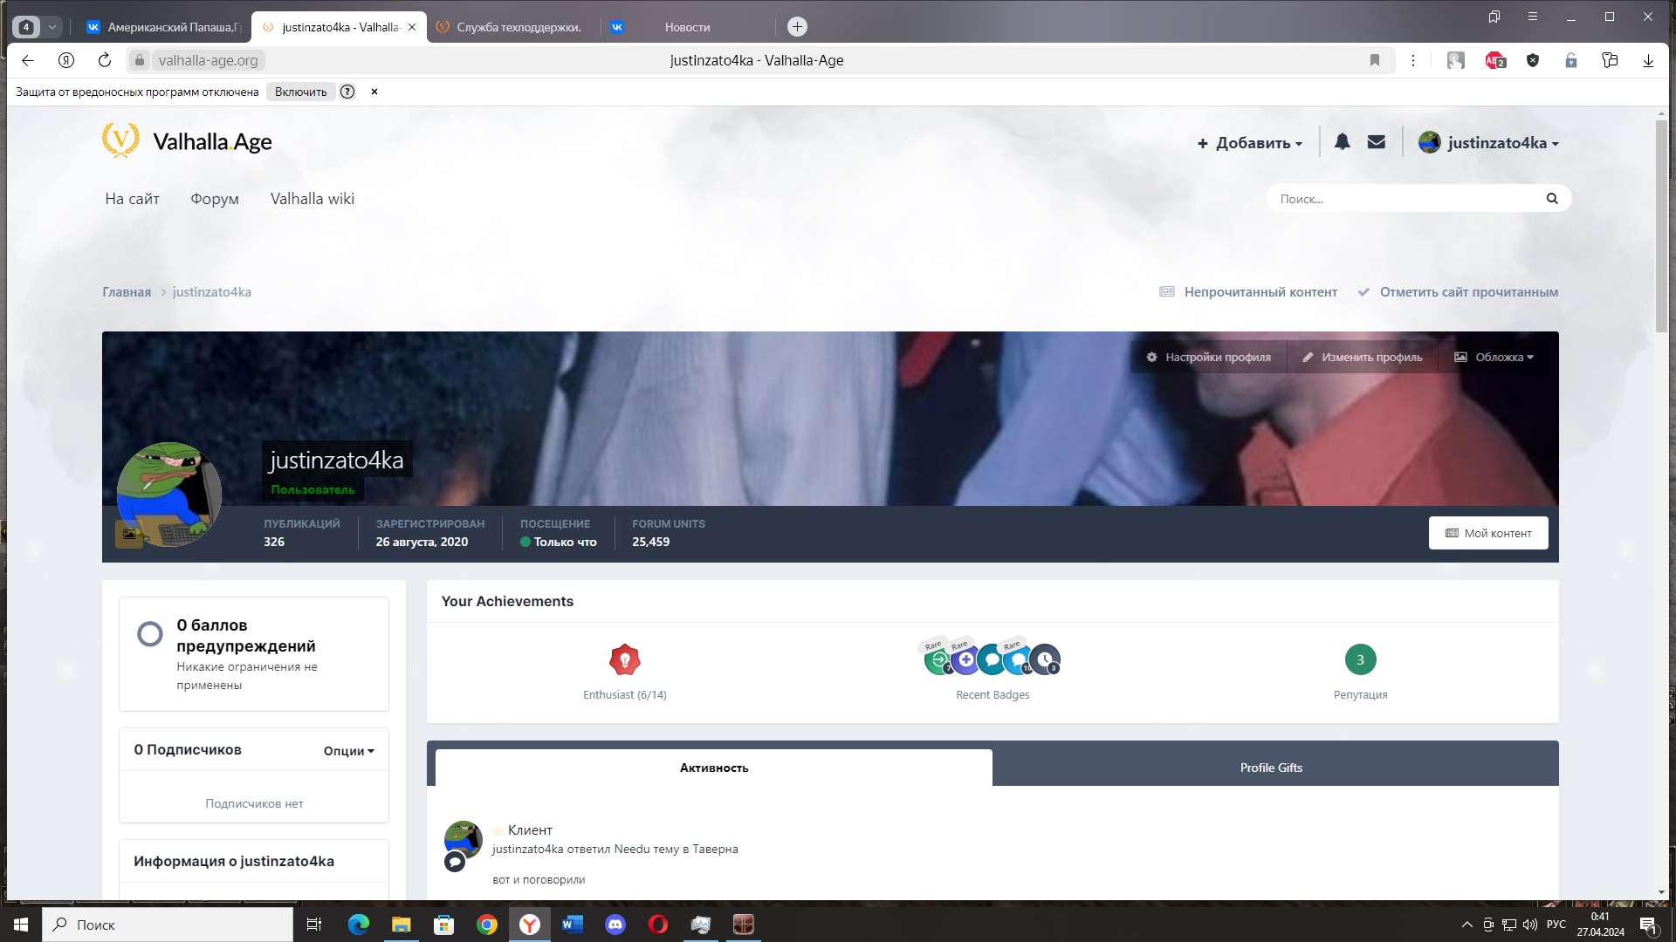Switch to Profile Gifts tab
The width and height of the screenshot is (1676, 942).
pyautogui.click(x=1270, y=768)
